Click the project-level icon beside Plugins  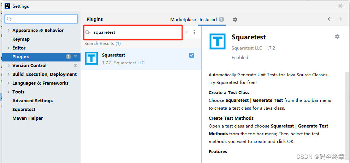click(76, 57)
